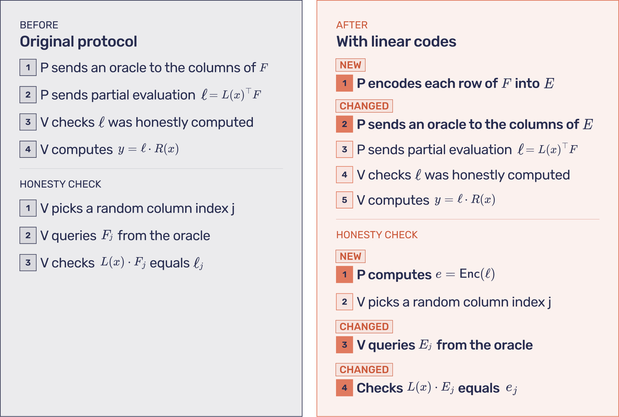This screenshot has height=417, width=619.
Task: Click step 5 box beside V computes y, right panel
Action: point(345,200)
